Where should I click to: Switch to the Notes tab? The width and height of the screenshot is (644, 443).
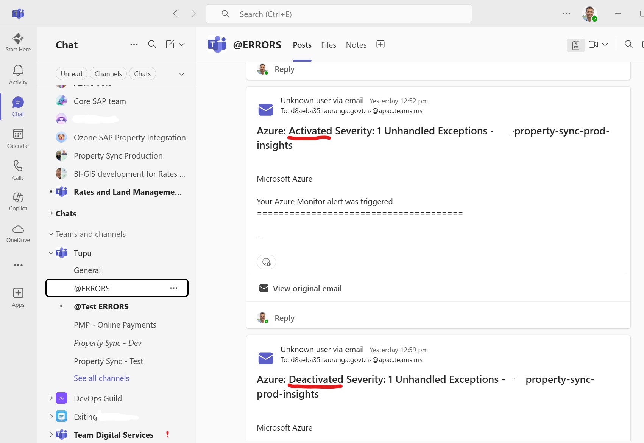pos(356,45)
